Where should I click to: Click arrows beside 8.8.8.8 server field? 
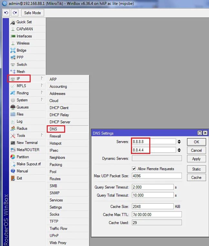coord(179,142)
